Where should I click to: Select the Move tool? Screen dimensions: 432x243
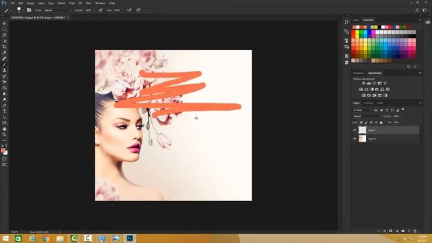[4, 24]
